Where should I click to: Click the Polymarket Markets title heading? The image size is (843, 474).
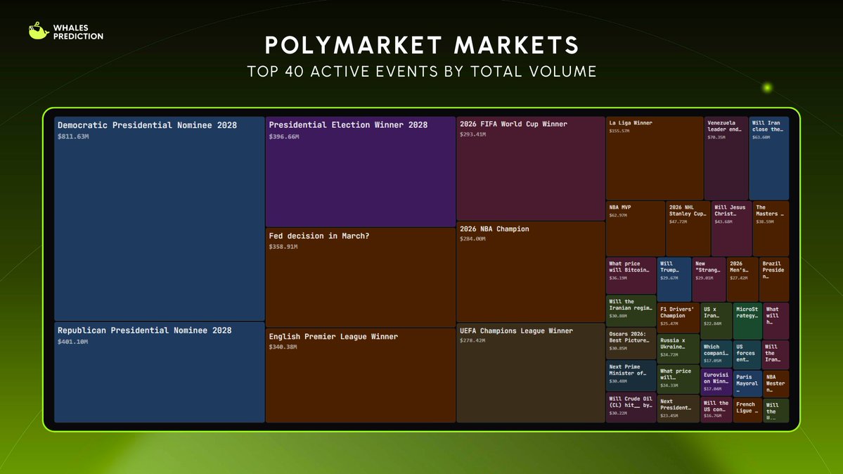coord(422,45)
